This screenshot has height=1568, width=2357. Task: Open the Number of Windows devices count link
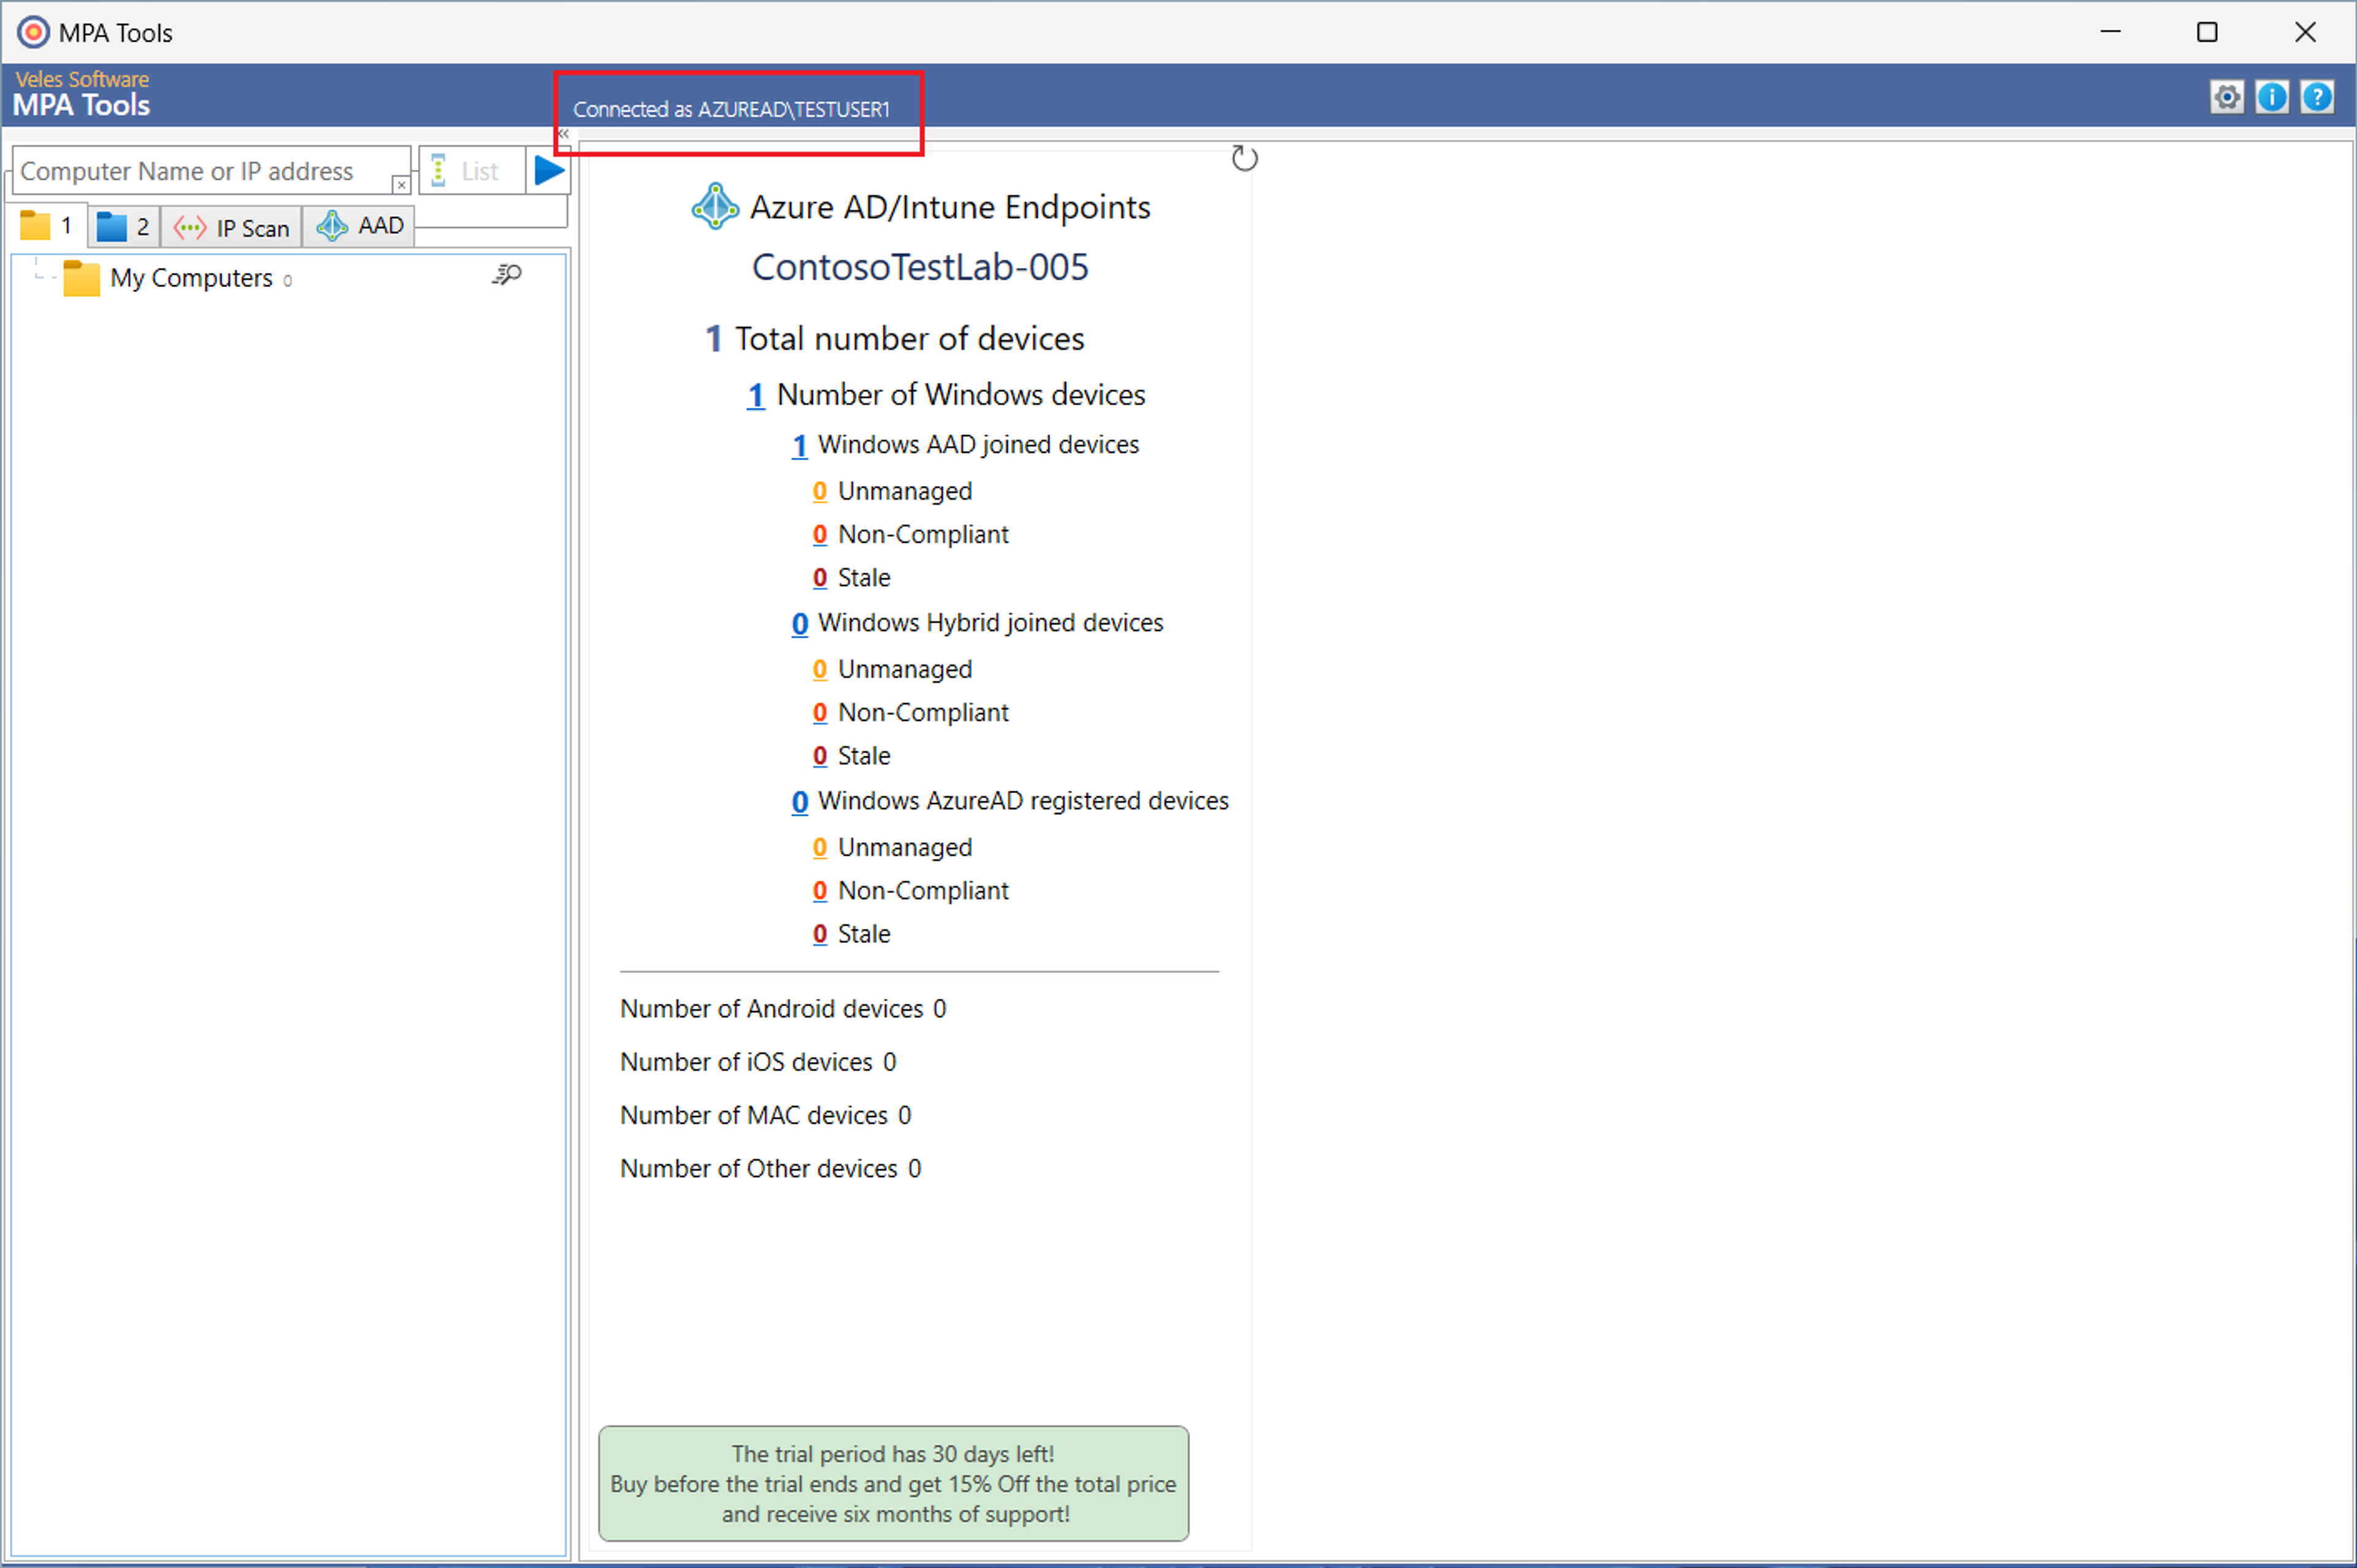coord(756,396)
